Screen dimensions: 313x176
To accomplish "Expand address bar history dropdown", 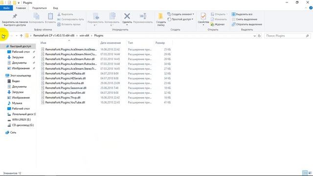I will [254, 36].
